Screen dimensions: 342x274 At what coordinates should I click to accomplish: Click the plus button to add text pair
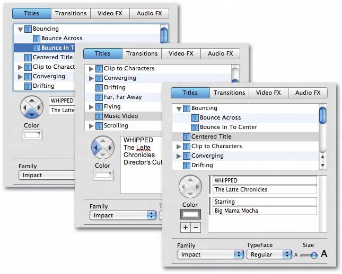click(x=186, y=227)
